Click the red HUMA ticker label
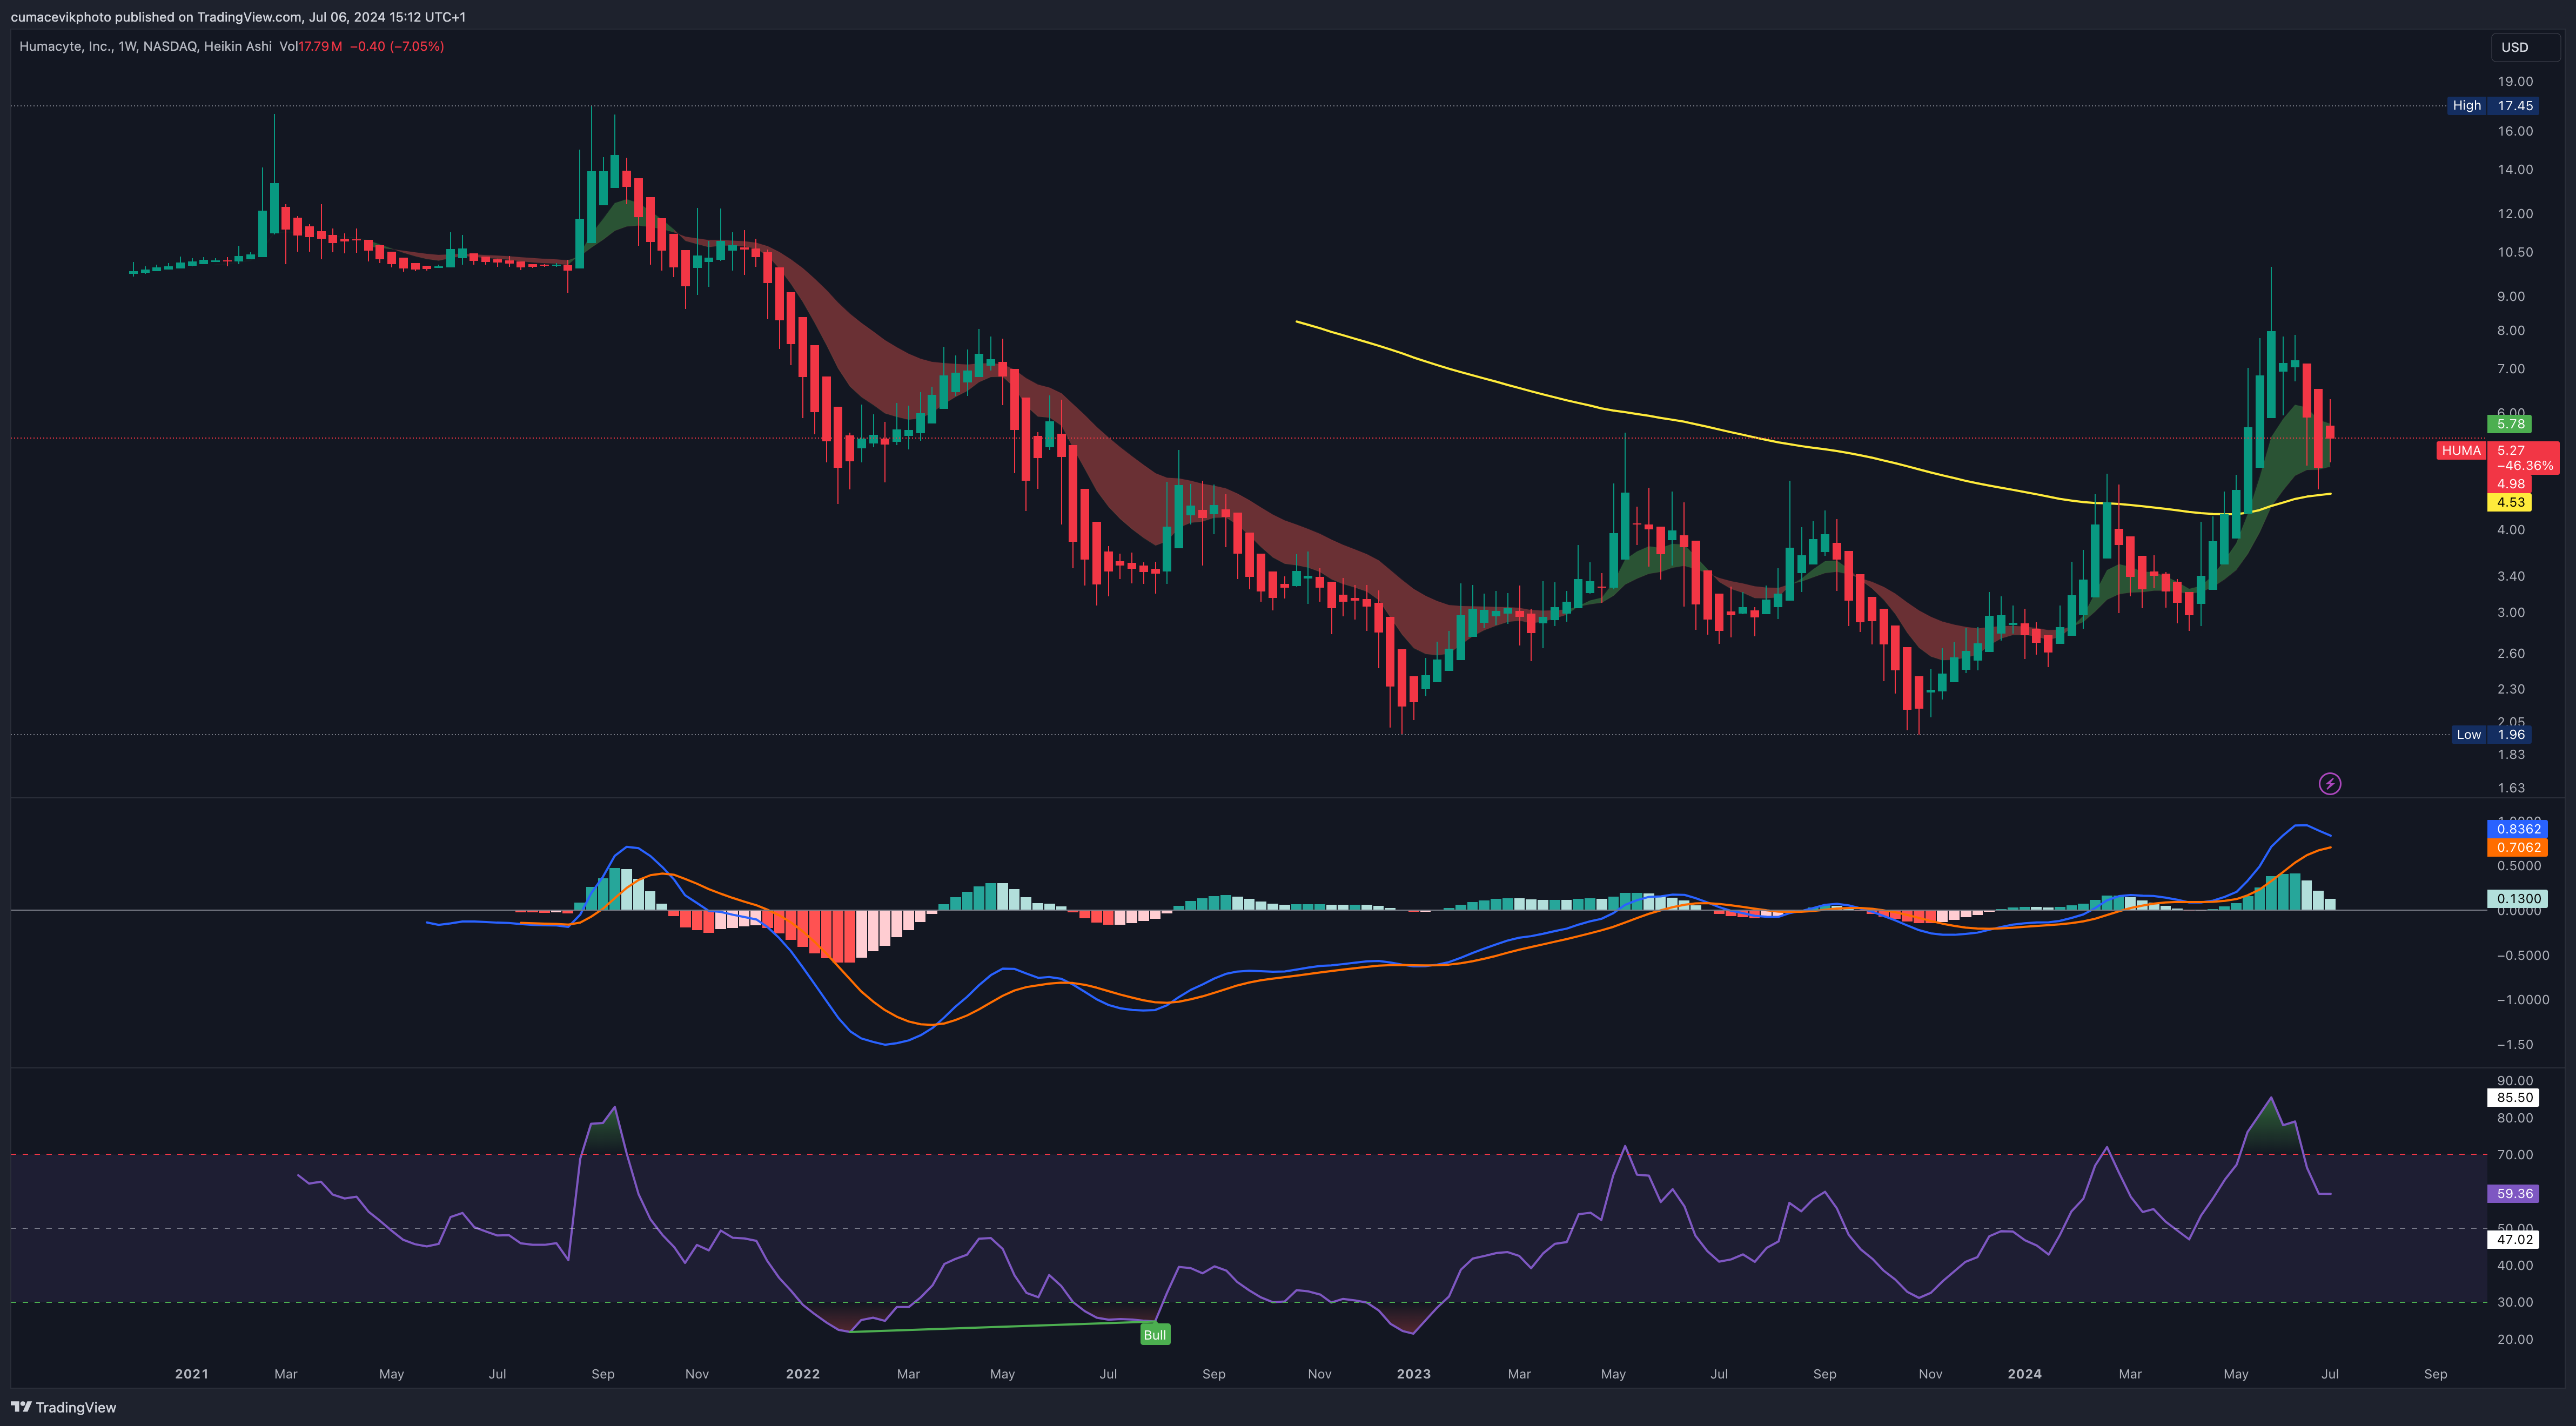The width and height of the screenshot is (2576, 1426). [2460, 450]
